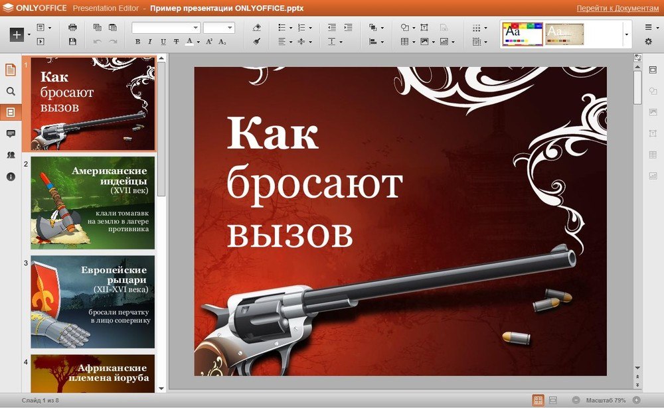Open the File panel in left sidebar
Image resolution: width=664 pixels, height=408 pixels.
[x=11, y=70]
